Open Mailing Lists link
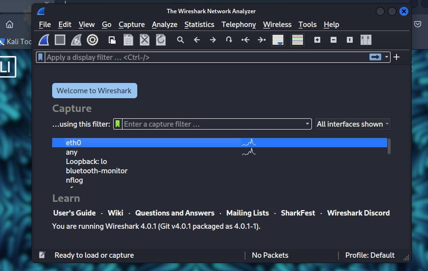 tap(247, 213)
